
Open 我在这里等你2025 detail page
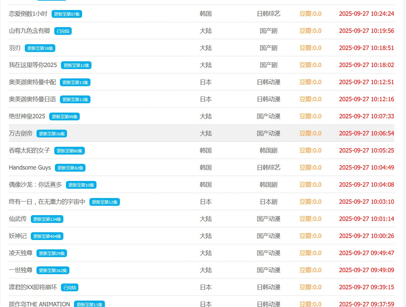(33, 65)
